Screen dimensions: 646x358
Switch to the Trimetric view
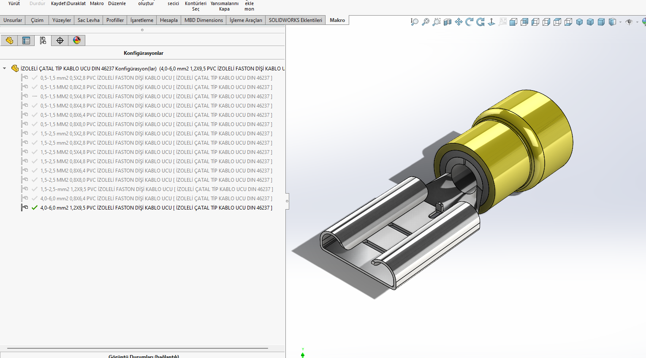pos(590,22)
